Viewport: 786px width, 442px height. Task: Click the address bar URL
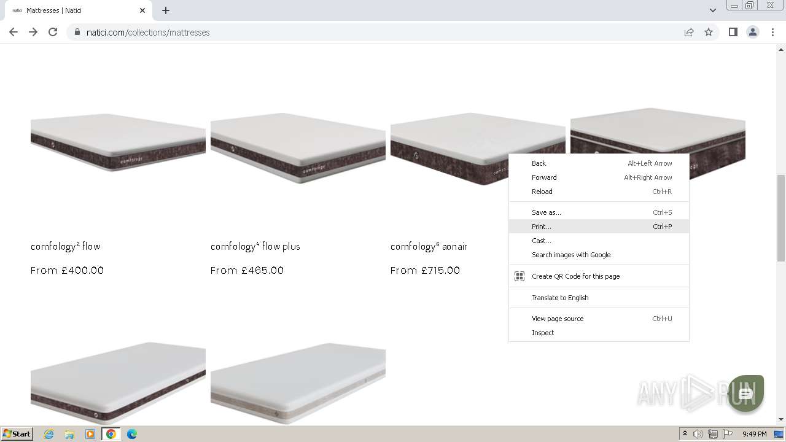(148, 33)
